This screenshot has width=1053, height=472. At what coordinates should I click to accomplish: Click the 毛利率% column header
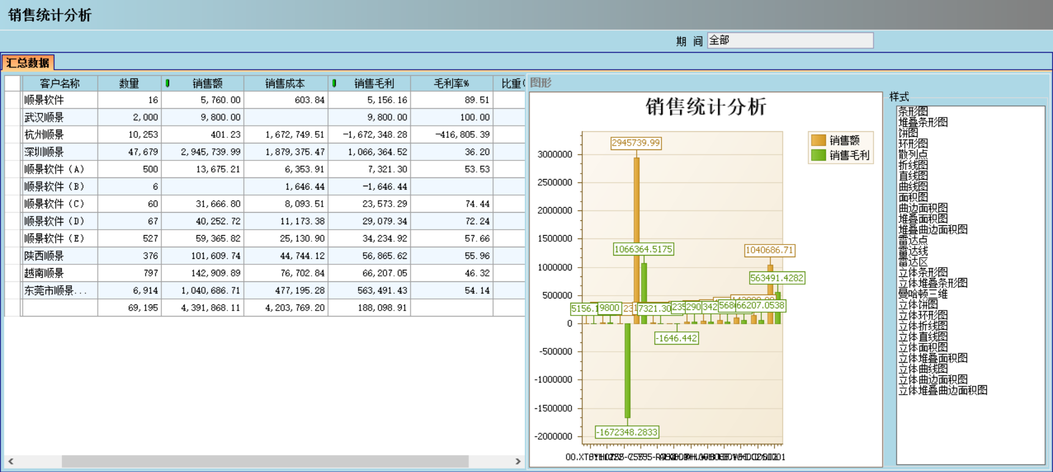[x=451, y=84]
